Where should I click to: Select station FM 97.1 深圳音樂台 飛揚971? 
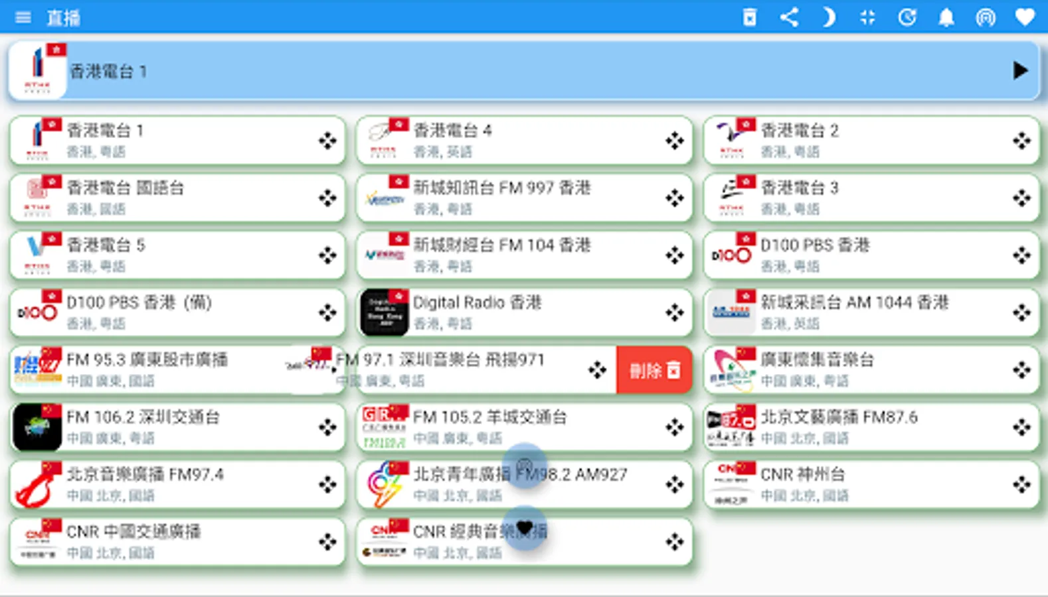pyautogui.click(x=452, y=370)
